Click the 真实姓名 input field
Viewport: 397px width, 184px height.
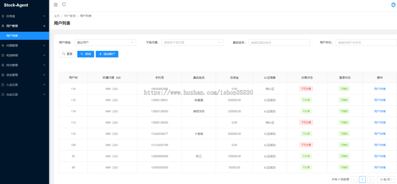[x=279, y=43]
